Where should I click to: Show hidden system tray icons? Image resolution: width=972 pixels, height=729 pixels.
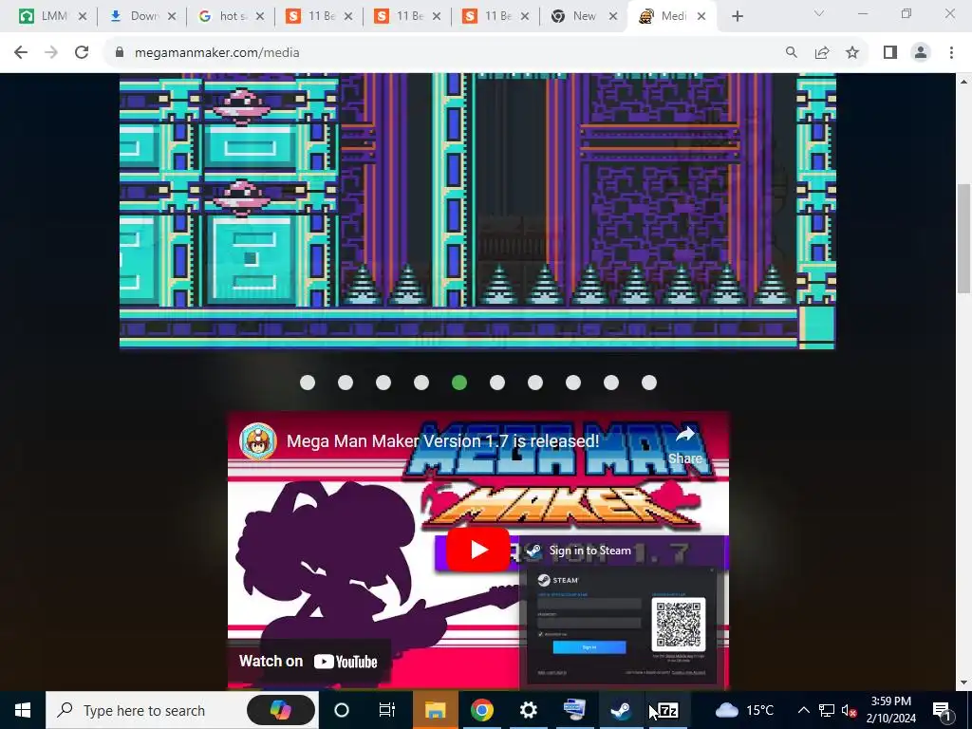point(803,710)
